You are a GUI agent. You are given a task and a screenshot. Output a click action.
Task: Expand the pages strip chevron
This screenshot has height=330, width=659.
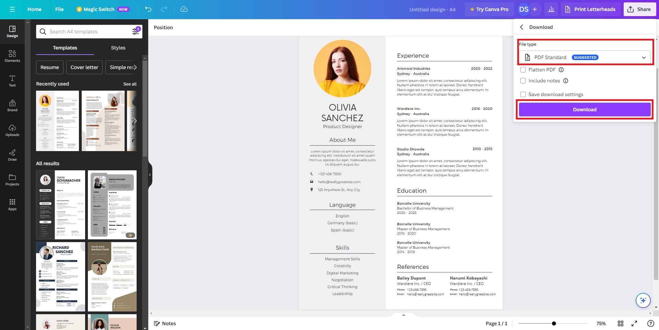[x=404, y=315]
